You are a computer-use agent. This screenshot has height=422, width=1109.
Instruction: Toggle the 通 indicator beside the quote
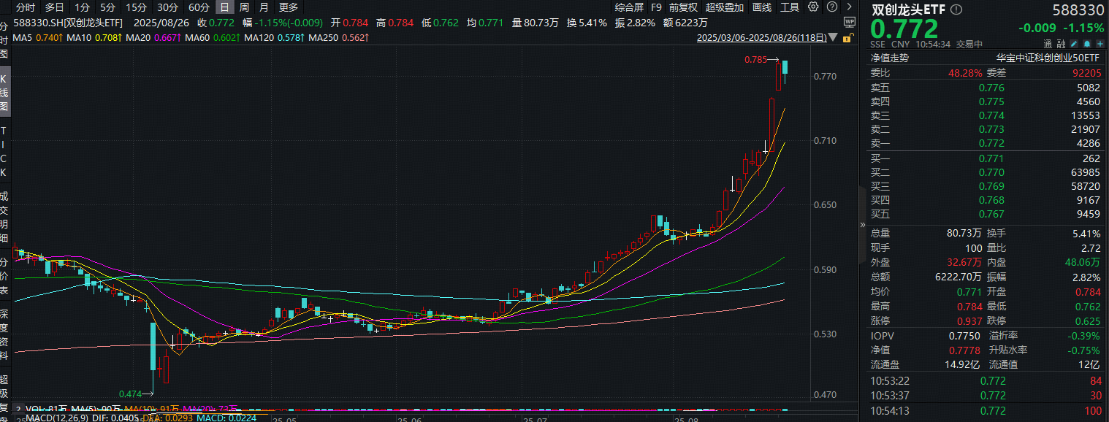(x=1048, y=44)
